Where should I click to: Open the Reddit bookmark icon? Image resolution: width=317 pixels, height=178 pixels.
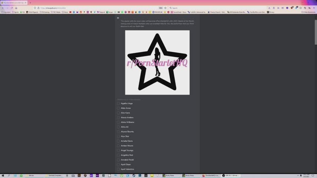pyautogui.click(x=81, y=12)
